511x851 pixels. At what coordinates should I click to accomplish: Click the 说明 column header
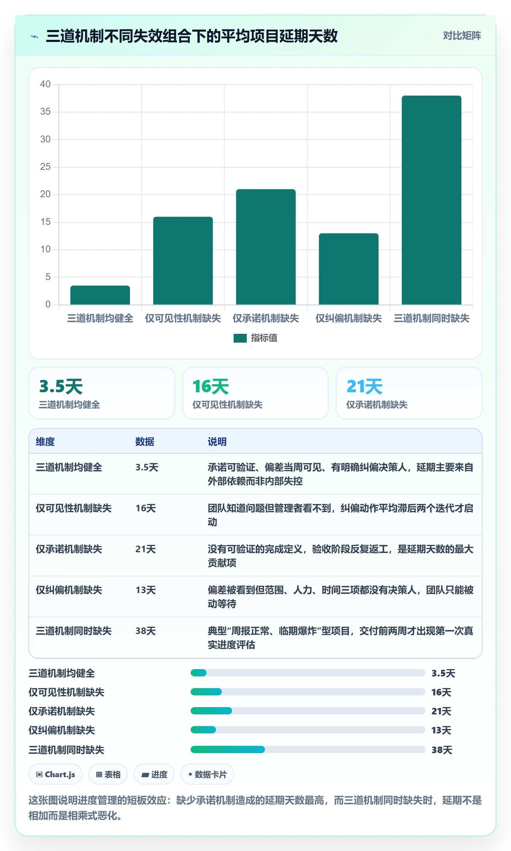coord(217,442)
